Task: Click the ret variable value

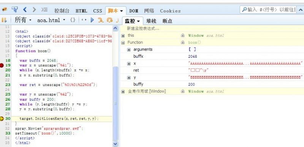Action: point(198,71)
